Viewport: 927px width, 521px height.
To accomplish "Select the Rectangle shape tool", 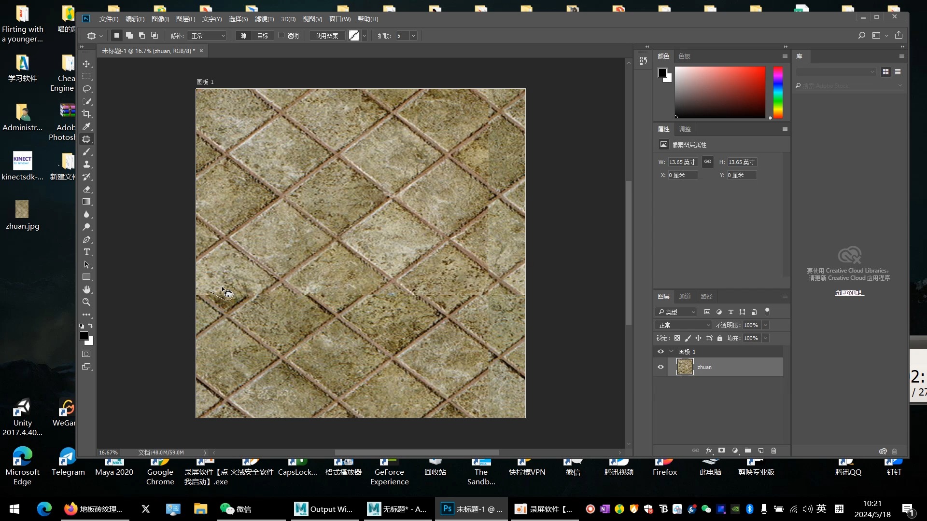I will [86, 277].
